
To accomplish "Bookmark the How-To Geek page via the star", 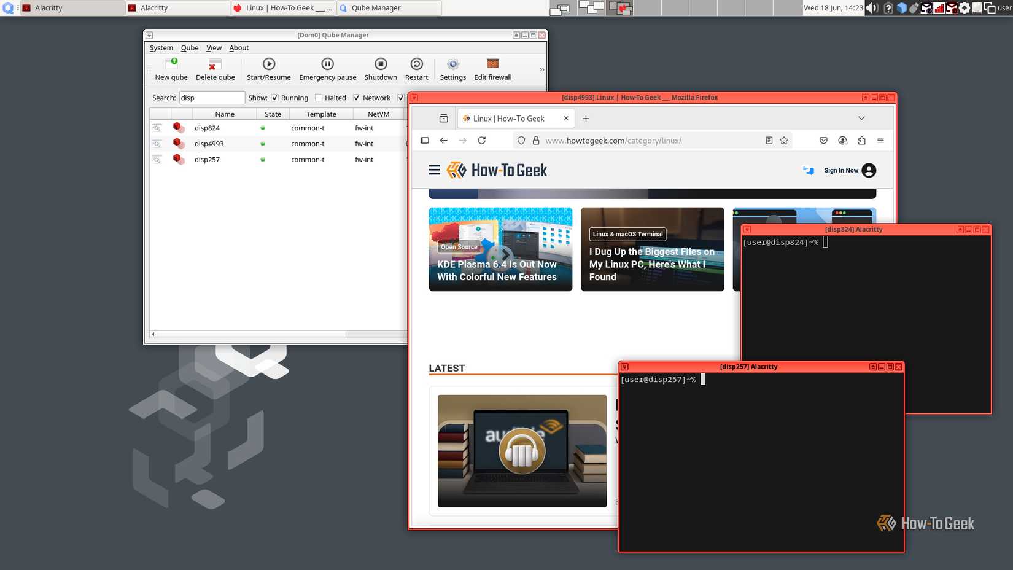I will click(783, 140).
